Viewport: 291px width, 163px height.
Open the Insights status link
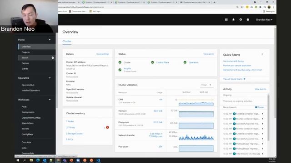127,68
